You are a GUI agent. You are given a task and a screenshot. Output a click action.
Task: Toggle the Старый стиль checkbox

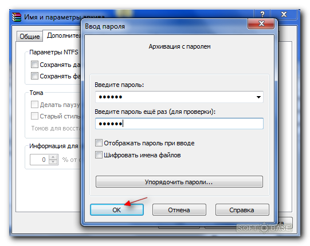(34, 116)
